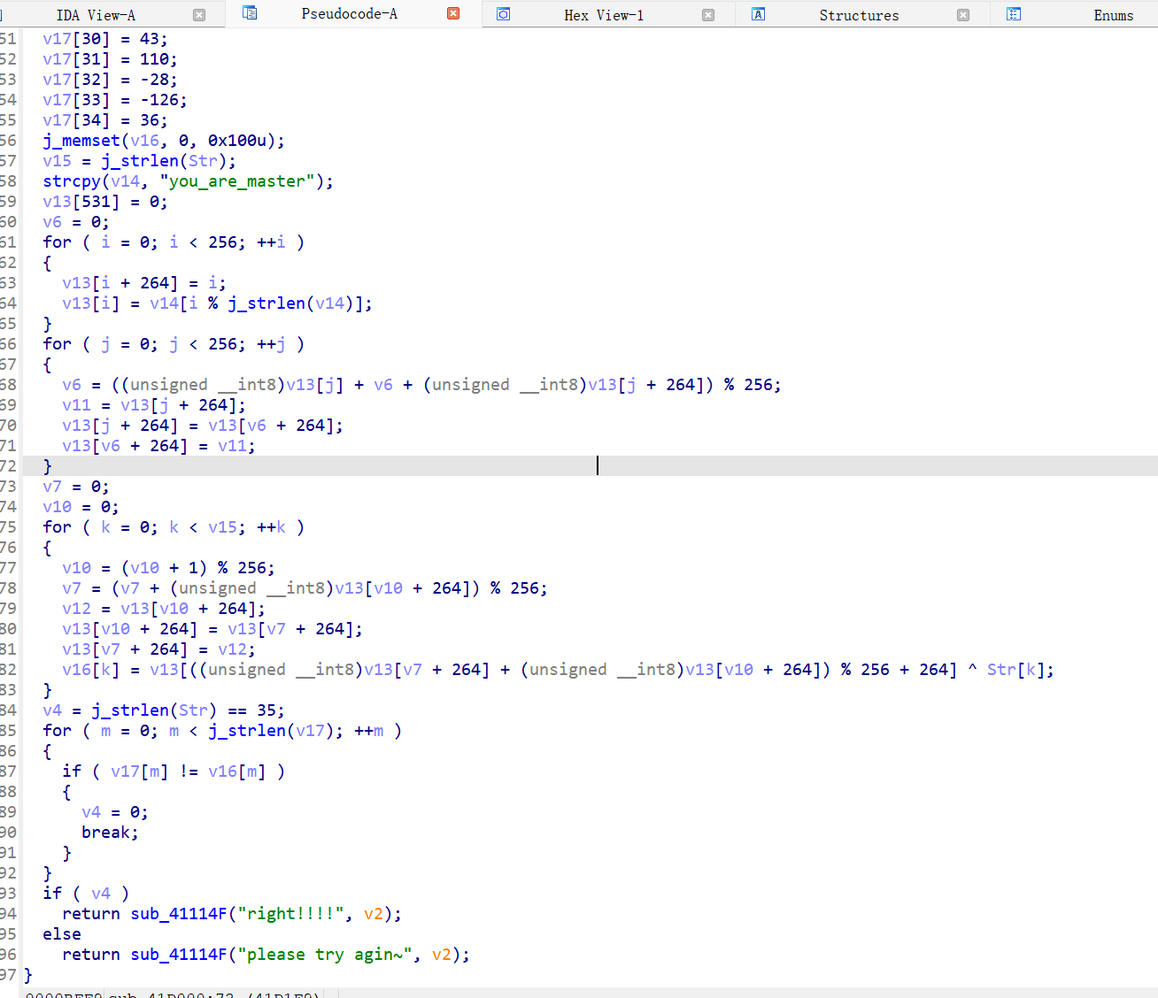Click the line v17[34] = 36
The image size is (1158, 998).
(x=105, y=120)
